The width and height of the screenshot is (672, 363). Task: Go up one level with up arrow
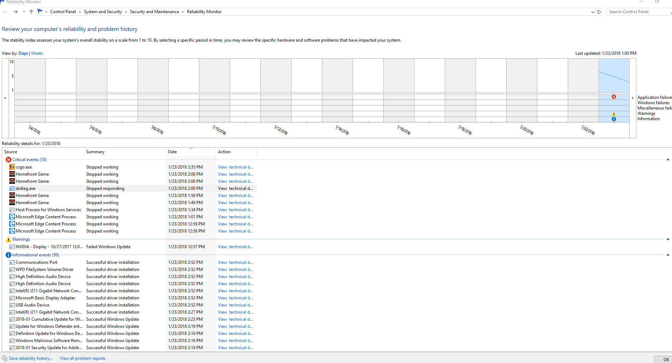[31, 12]
